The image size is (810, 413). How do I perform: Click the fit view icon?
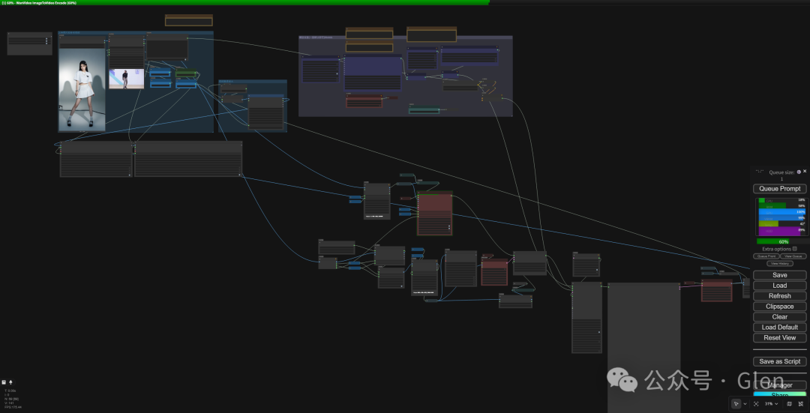[x=756, y=404]
